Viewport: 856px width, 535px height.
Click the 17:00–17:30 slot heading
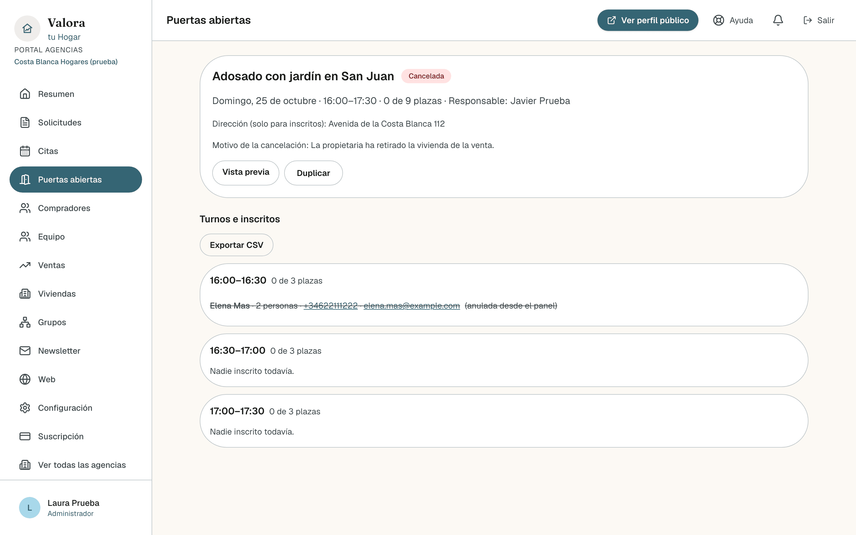point(237,411)
